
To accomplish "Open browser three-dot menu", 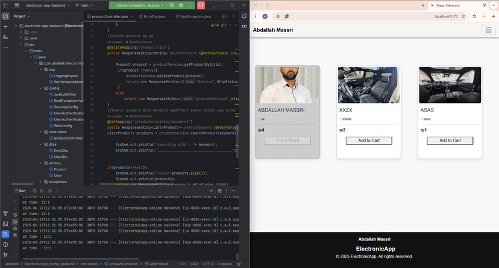I will [256, 16].
